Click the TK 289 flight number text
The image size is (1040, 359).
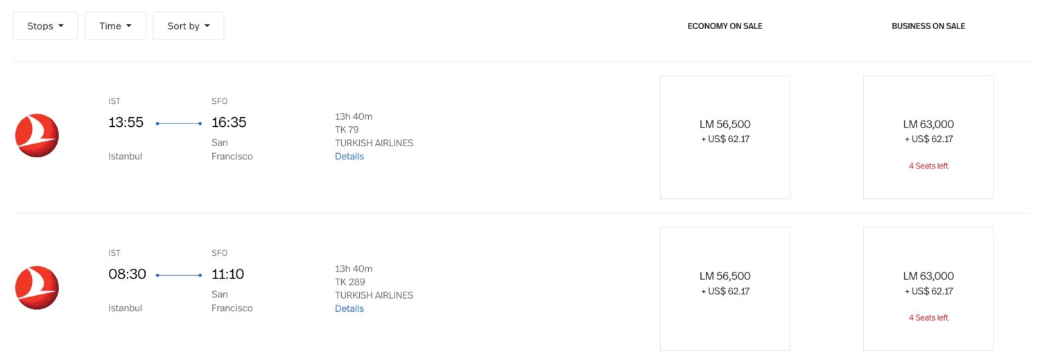coord(350,282)
